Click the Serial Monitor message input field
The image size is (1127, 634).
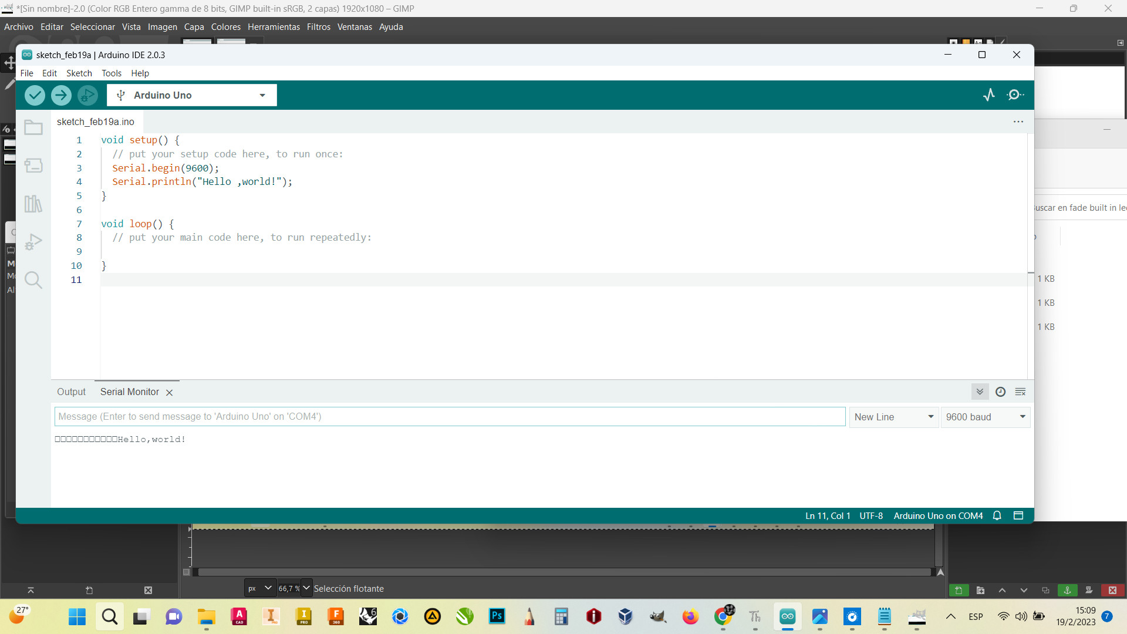(450, 417)
